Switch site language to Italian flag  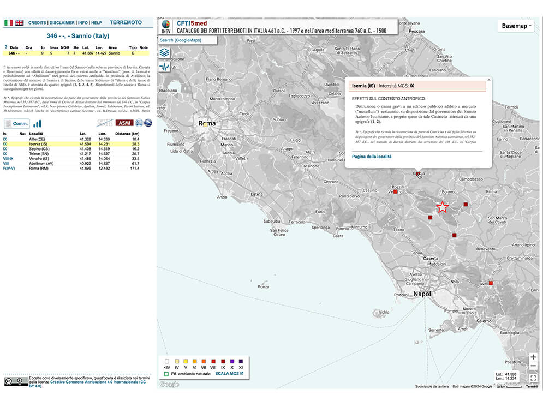(9, 23)
